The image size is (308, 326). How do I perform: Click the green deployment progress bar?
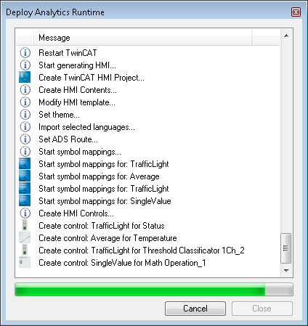(x=154, y=289)
